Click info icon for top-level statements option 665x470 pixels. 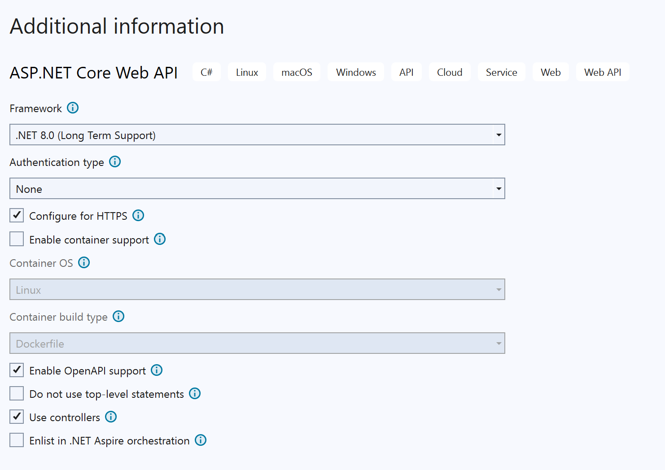point(195,394)
